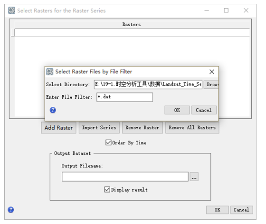Uncheck the Display result checkbox
Viewport: 266px width, 224px height.
[x=107, y=190]
